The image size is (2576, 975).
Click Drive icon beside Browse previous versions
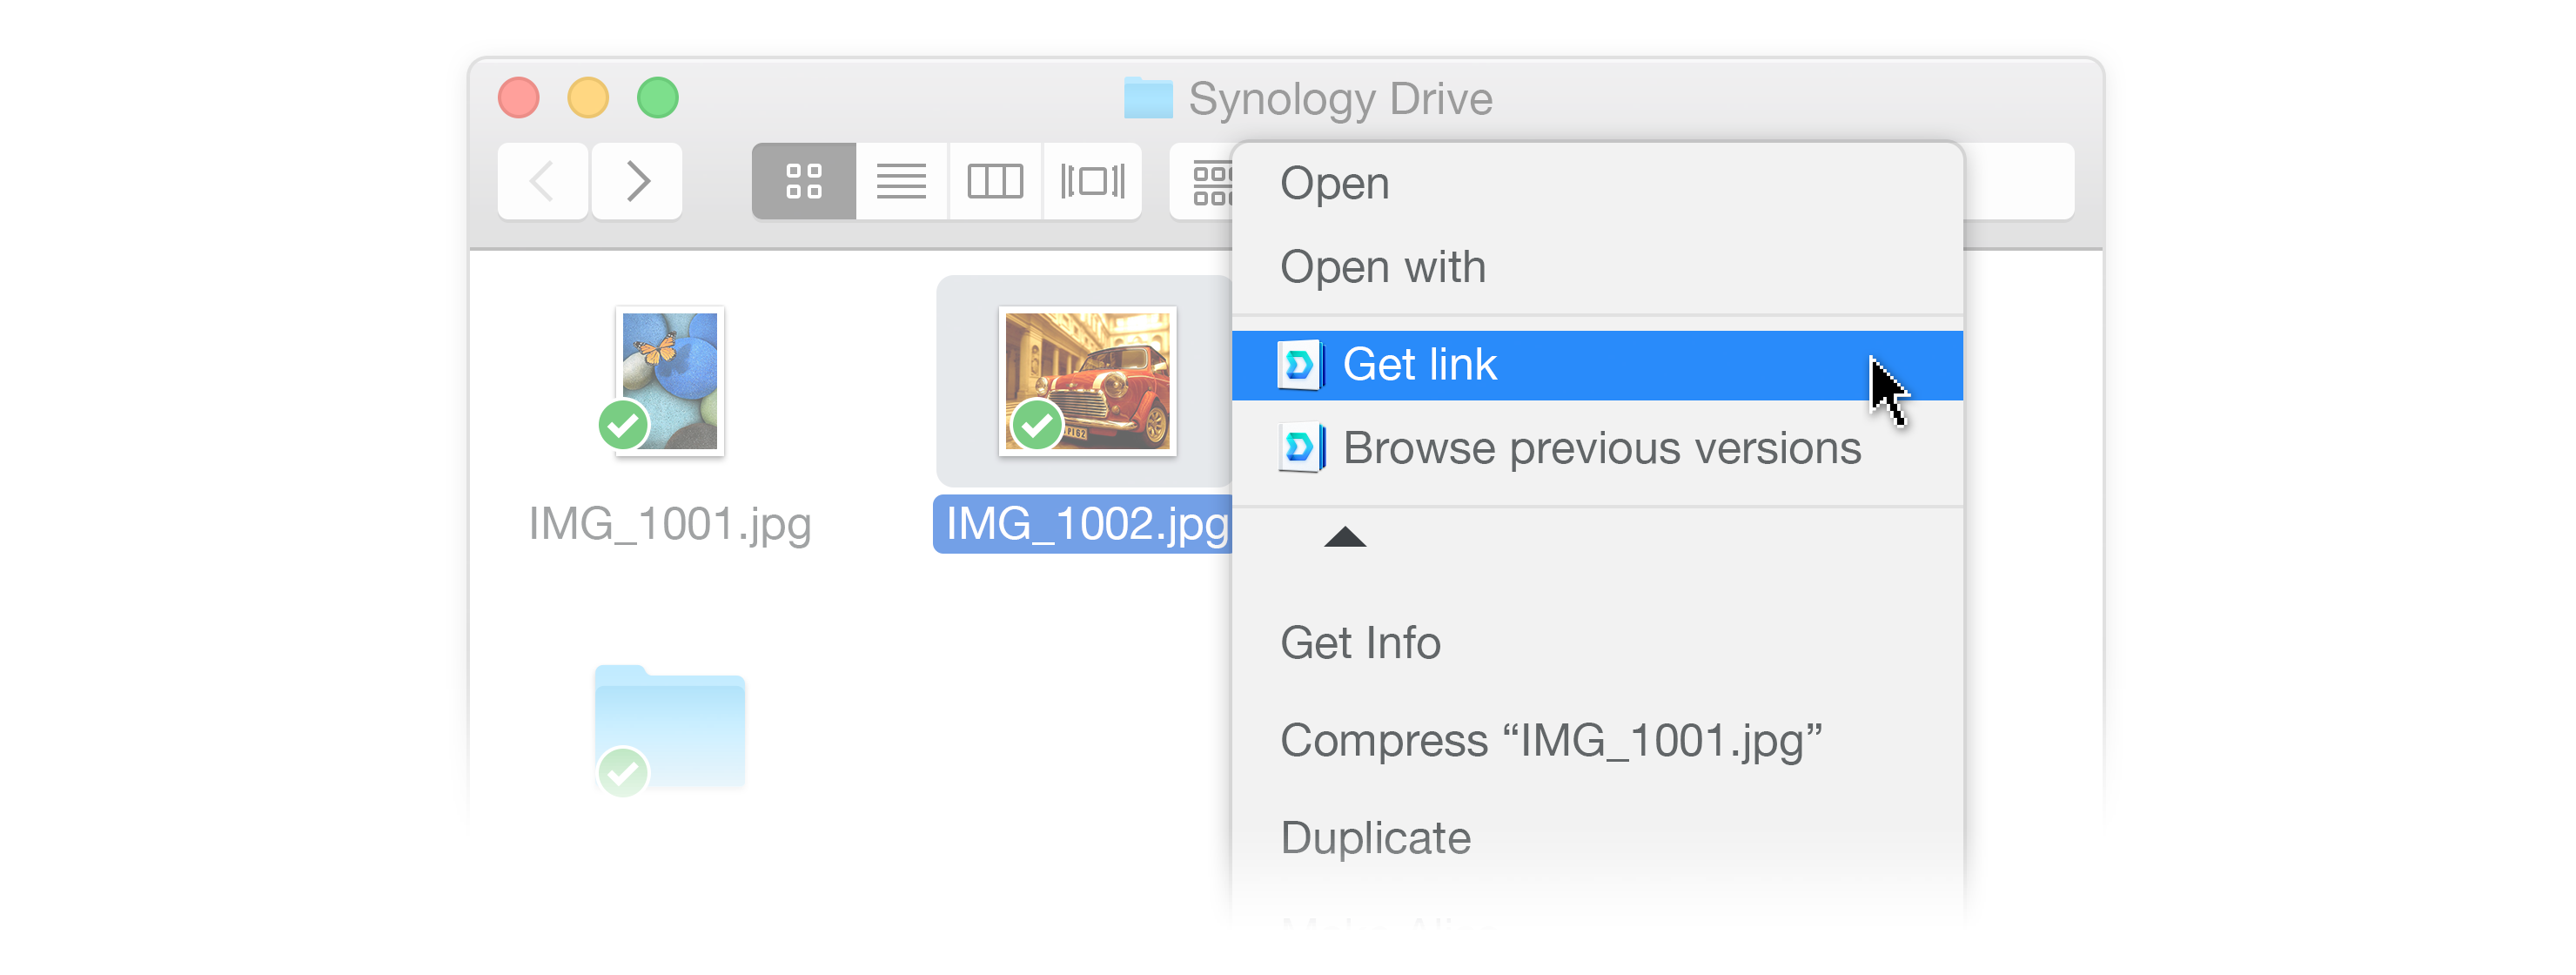pos(1300,448)
